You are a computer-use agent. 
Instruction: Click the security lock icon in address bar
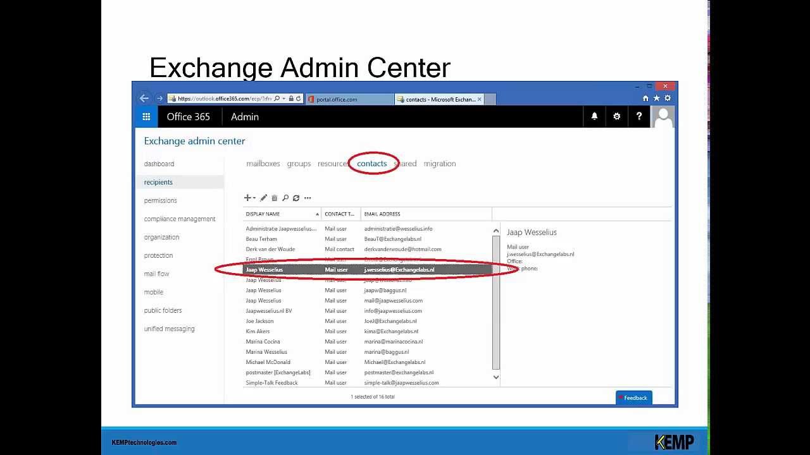coord(291,99)
